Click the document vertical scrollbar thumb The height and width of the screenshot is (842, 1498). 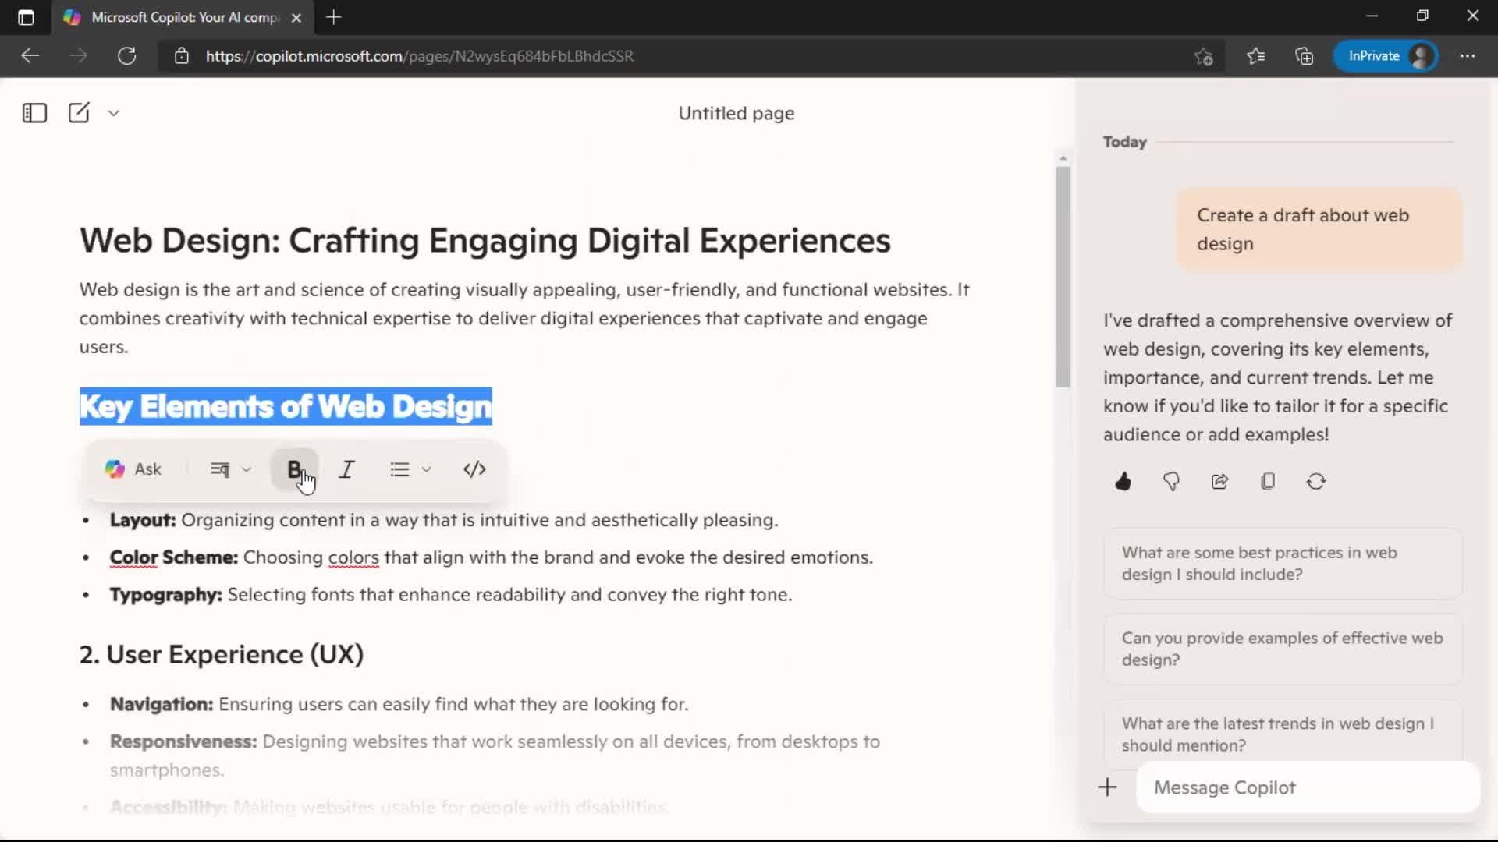[x=1063, y=277]
